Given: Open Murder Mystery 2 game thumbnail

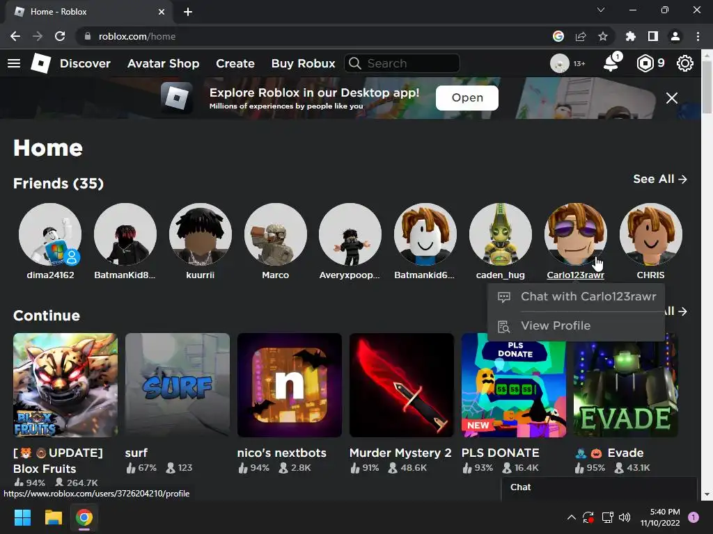Looking at the screenshot, I should pos(402,385).
